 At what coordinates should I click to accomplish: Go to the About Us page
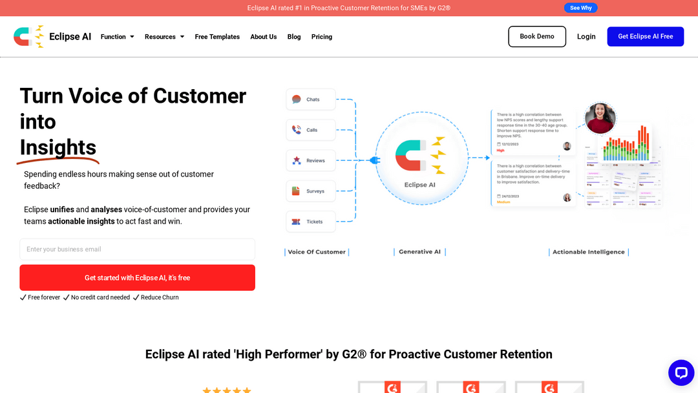point(264,37)
